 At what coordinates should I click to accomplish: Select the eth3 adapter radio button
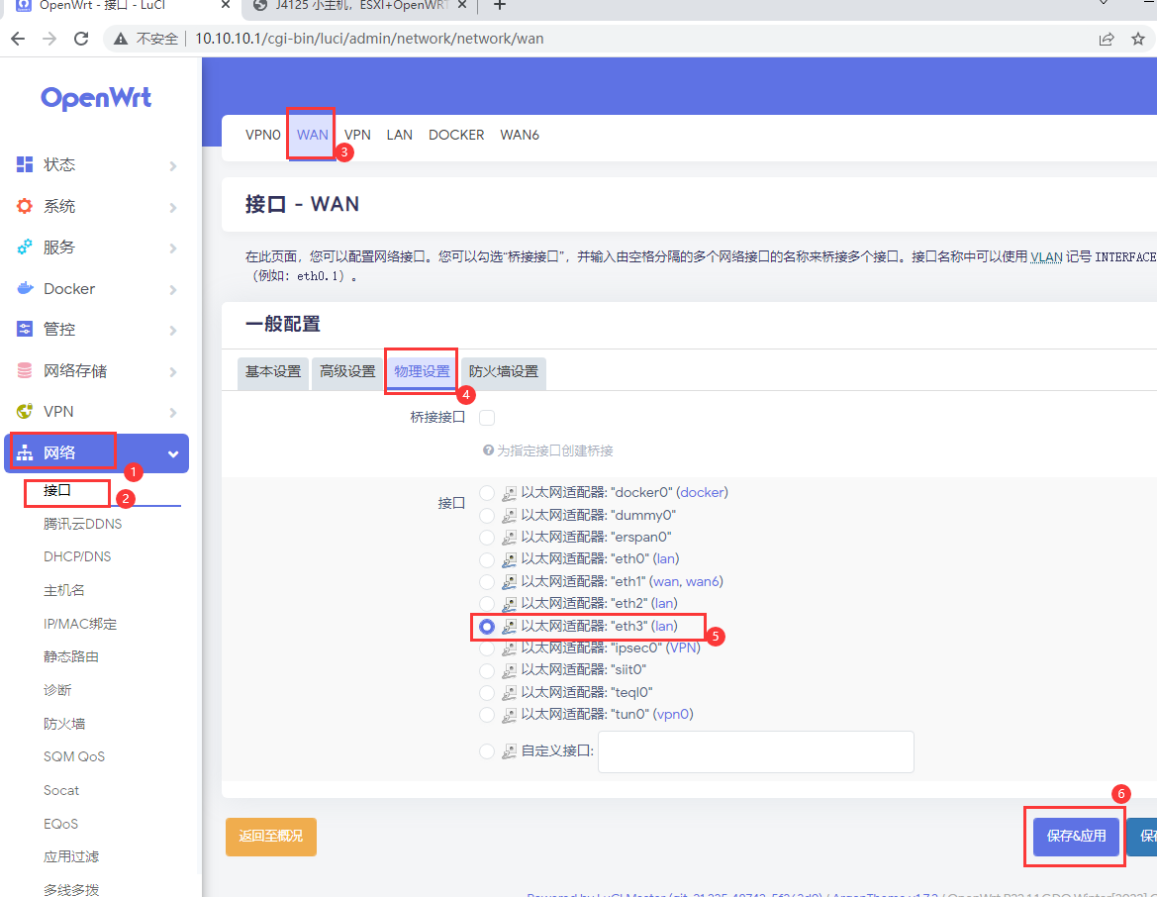(x=487, y=626)
